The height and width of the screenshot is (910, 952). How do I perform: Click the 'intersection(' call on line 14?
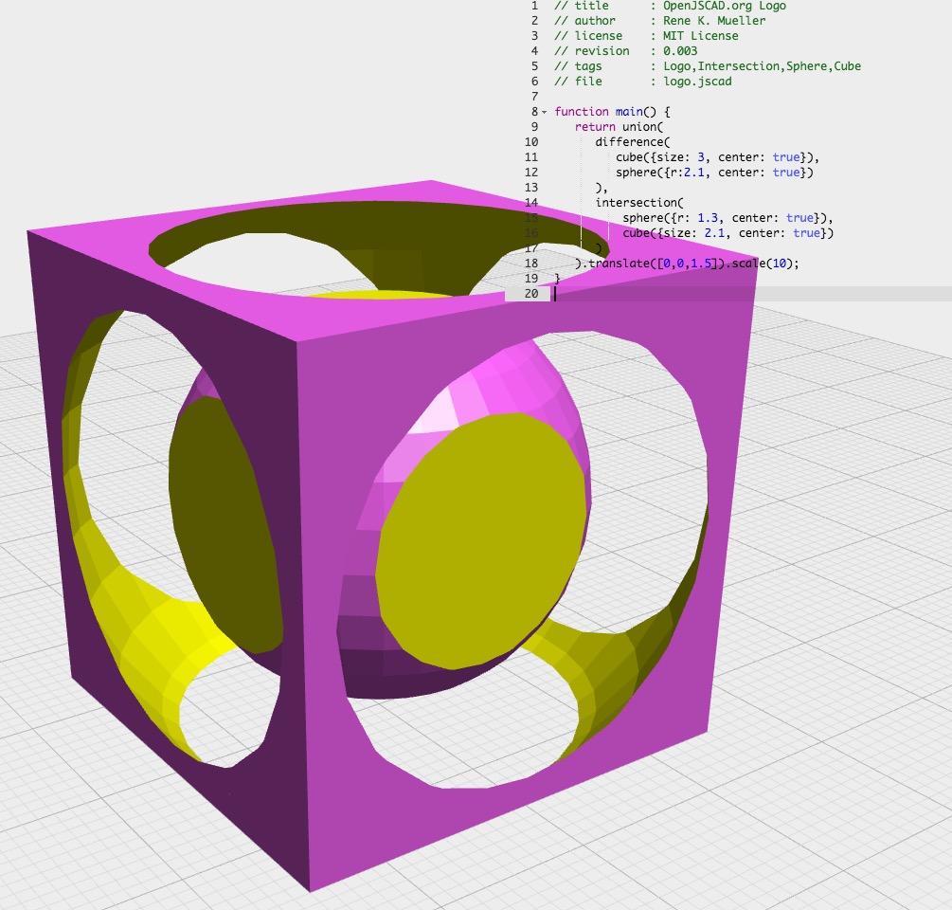(x=639, y=203)
